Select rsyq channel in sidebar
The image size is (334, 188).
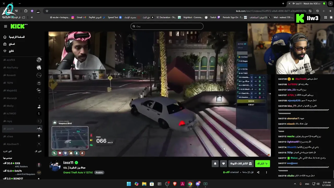point(22,121)
